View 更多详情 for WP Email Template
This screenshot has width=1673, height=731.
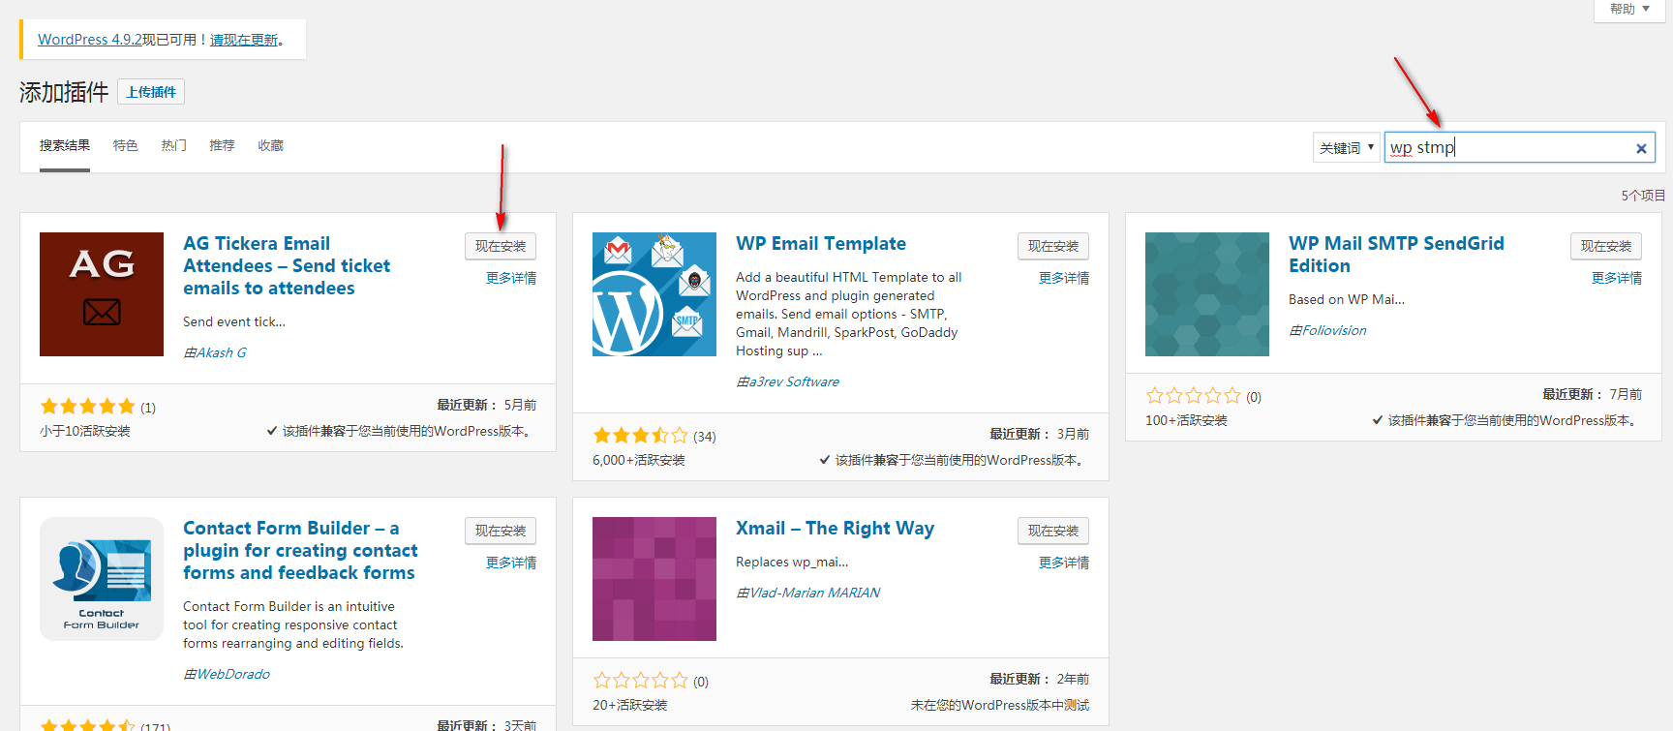(x=1064, y=278)
